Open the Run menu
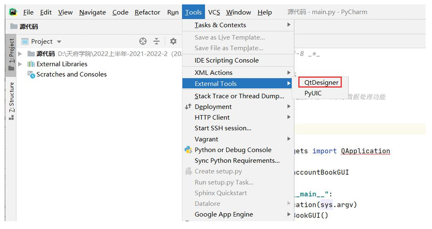432x229 pixels. (x=173, y=13)
